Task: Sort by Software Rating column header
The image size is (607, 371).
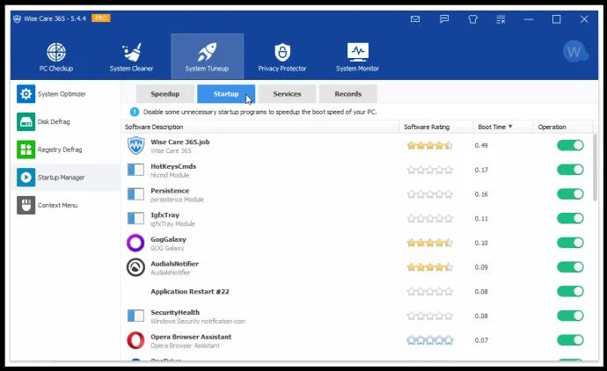Action: pos(435,127)
